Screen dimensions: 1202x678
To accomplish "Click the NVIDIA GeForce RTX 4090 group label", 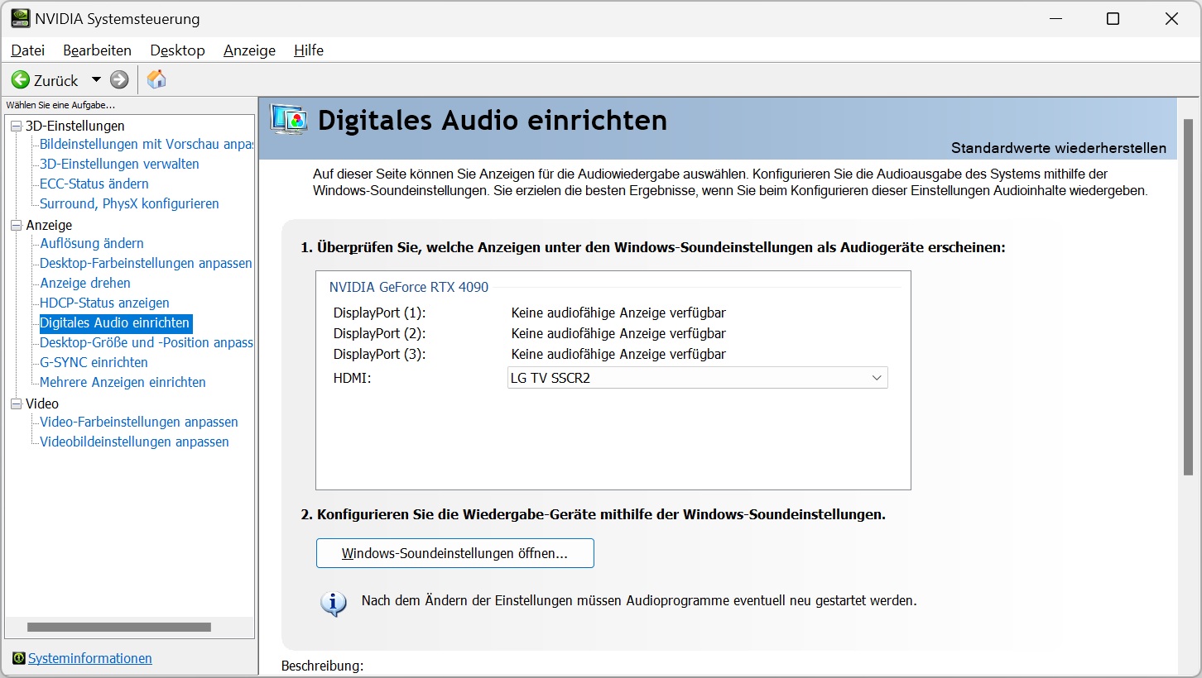I will click(409, 287).
